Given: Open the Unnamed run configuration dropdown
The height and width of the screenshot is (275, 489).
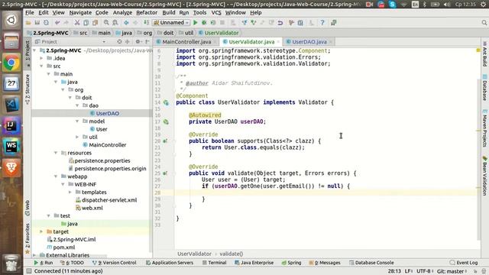Looking at the screenshot, I should (171, 23).
